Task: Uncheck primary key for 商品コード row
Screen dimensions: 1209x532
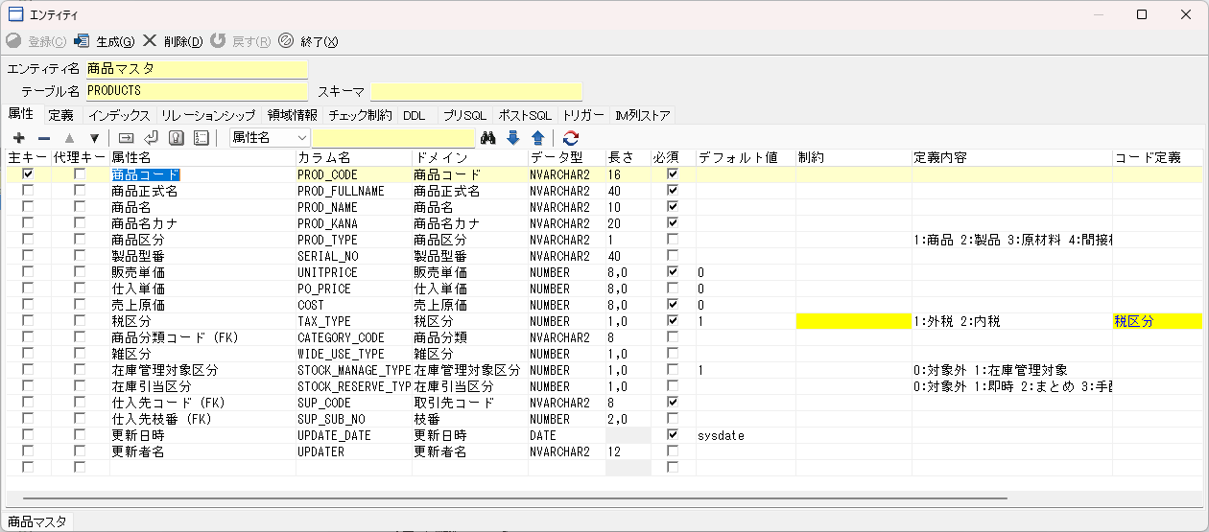Action: click(x=28, y=174)
